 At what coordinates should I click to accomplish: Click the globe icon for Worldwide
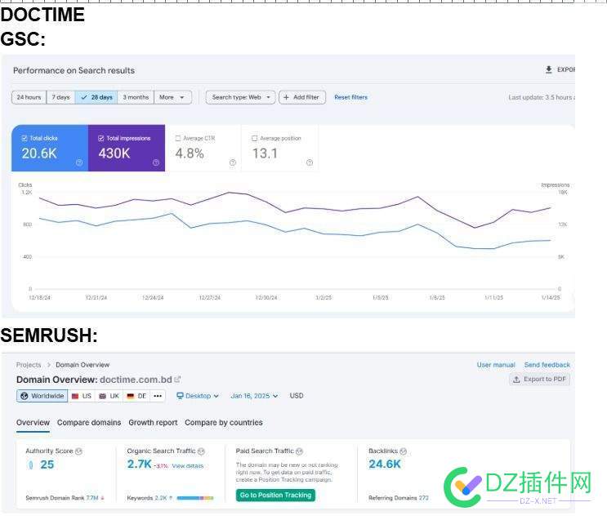point(24,396)
